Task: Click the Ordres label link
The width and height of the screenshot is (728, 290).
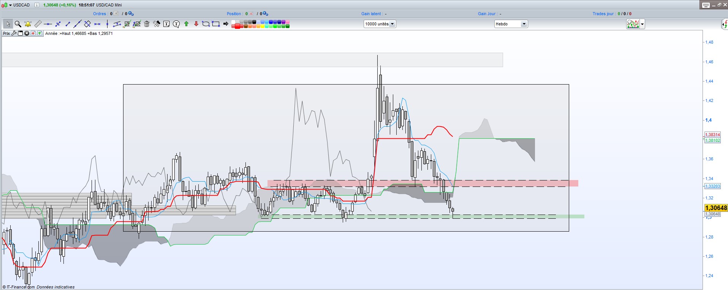Action: [100, 14]
